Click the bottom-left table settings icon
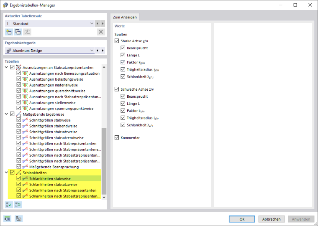This screenshot has width=318, height=226. click(x=18, y=219)
